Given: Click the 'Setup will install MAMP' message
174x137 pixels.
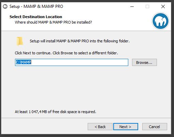Looking at the screenshot, I should click(79, 41).
